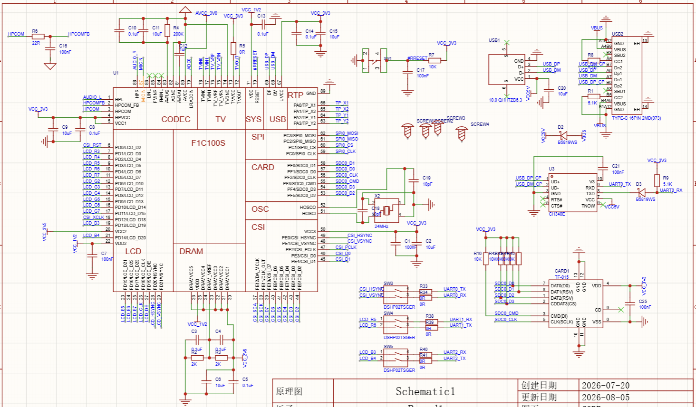
Task: Select capacitor C21 symbol
Action: click(x=603, y=168)
